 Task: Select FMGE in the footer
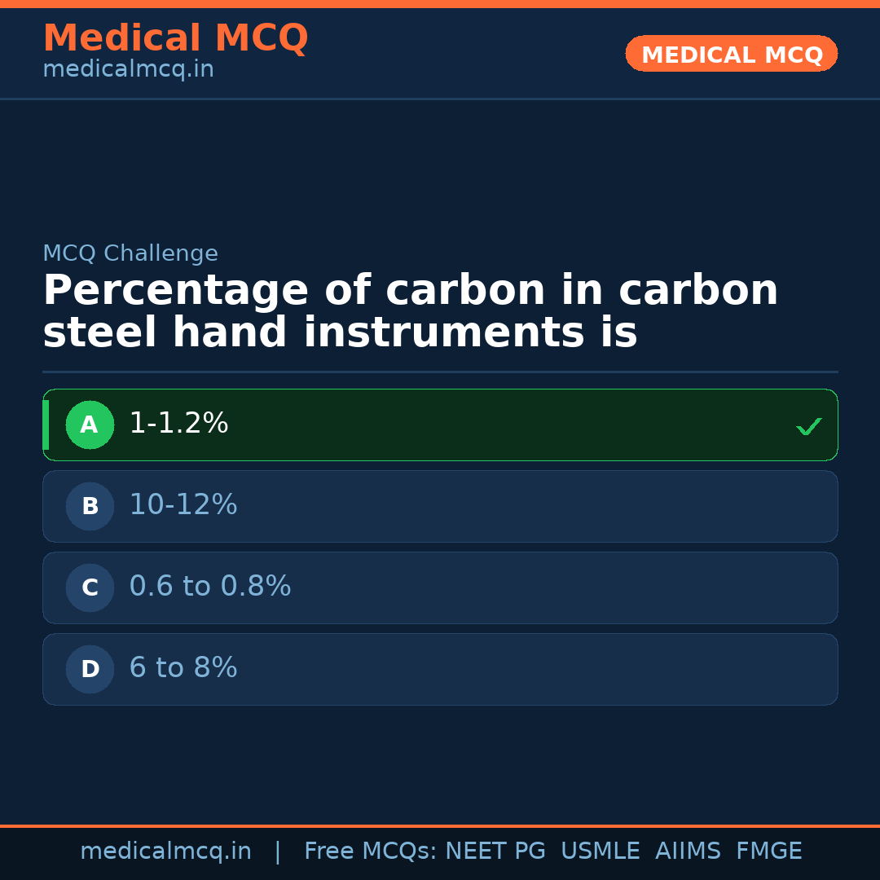pyautogui.click(x=768, y=851)
